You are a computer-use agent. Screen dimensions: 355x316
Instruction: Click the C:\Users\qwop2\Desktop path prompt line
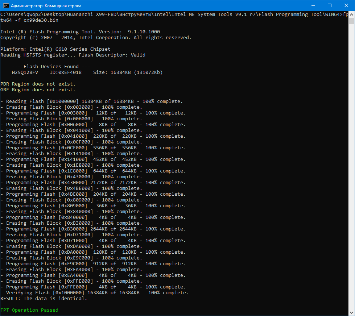tap(174, 14)
